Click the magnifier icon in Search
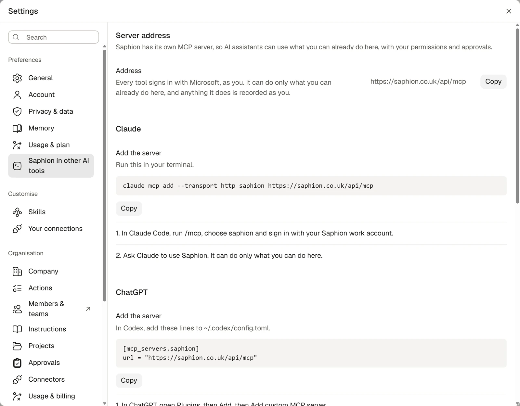 pos(16,37)
